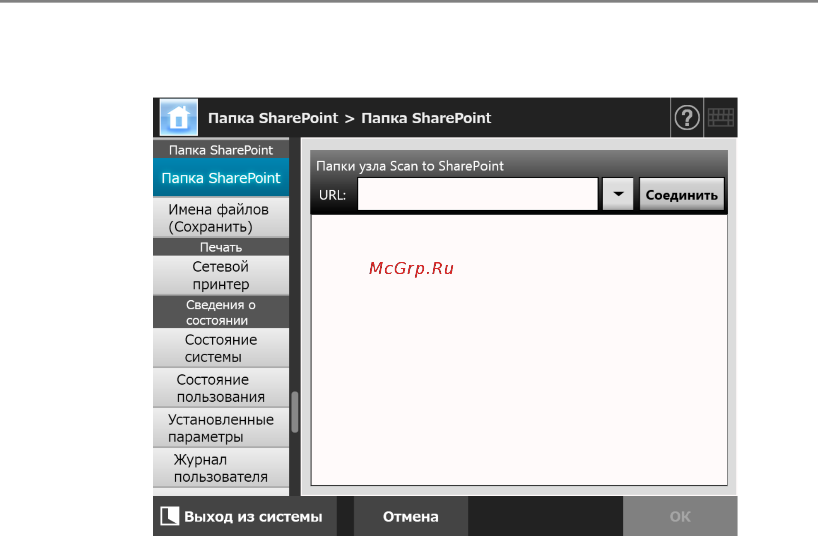The height and width of the screenshot is (536, 818).
Task: Click the Отмена button
Action: (410, 516)
